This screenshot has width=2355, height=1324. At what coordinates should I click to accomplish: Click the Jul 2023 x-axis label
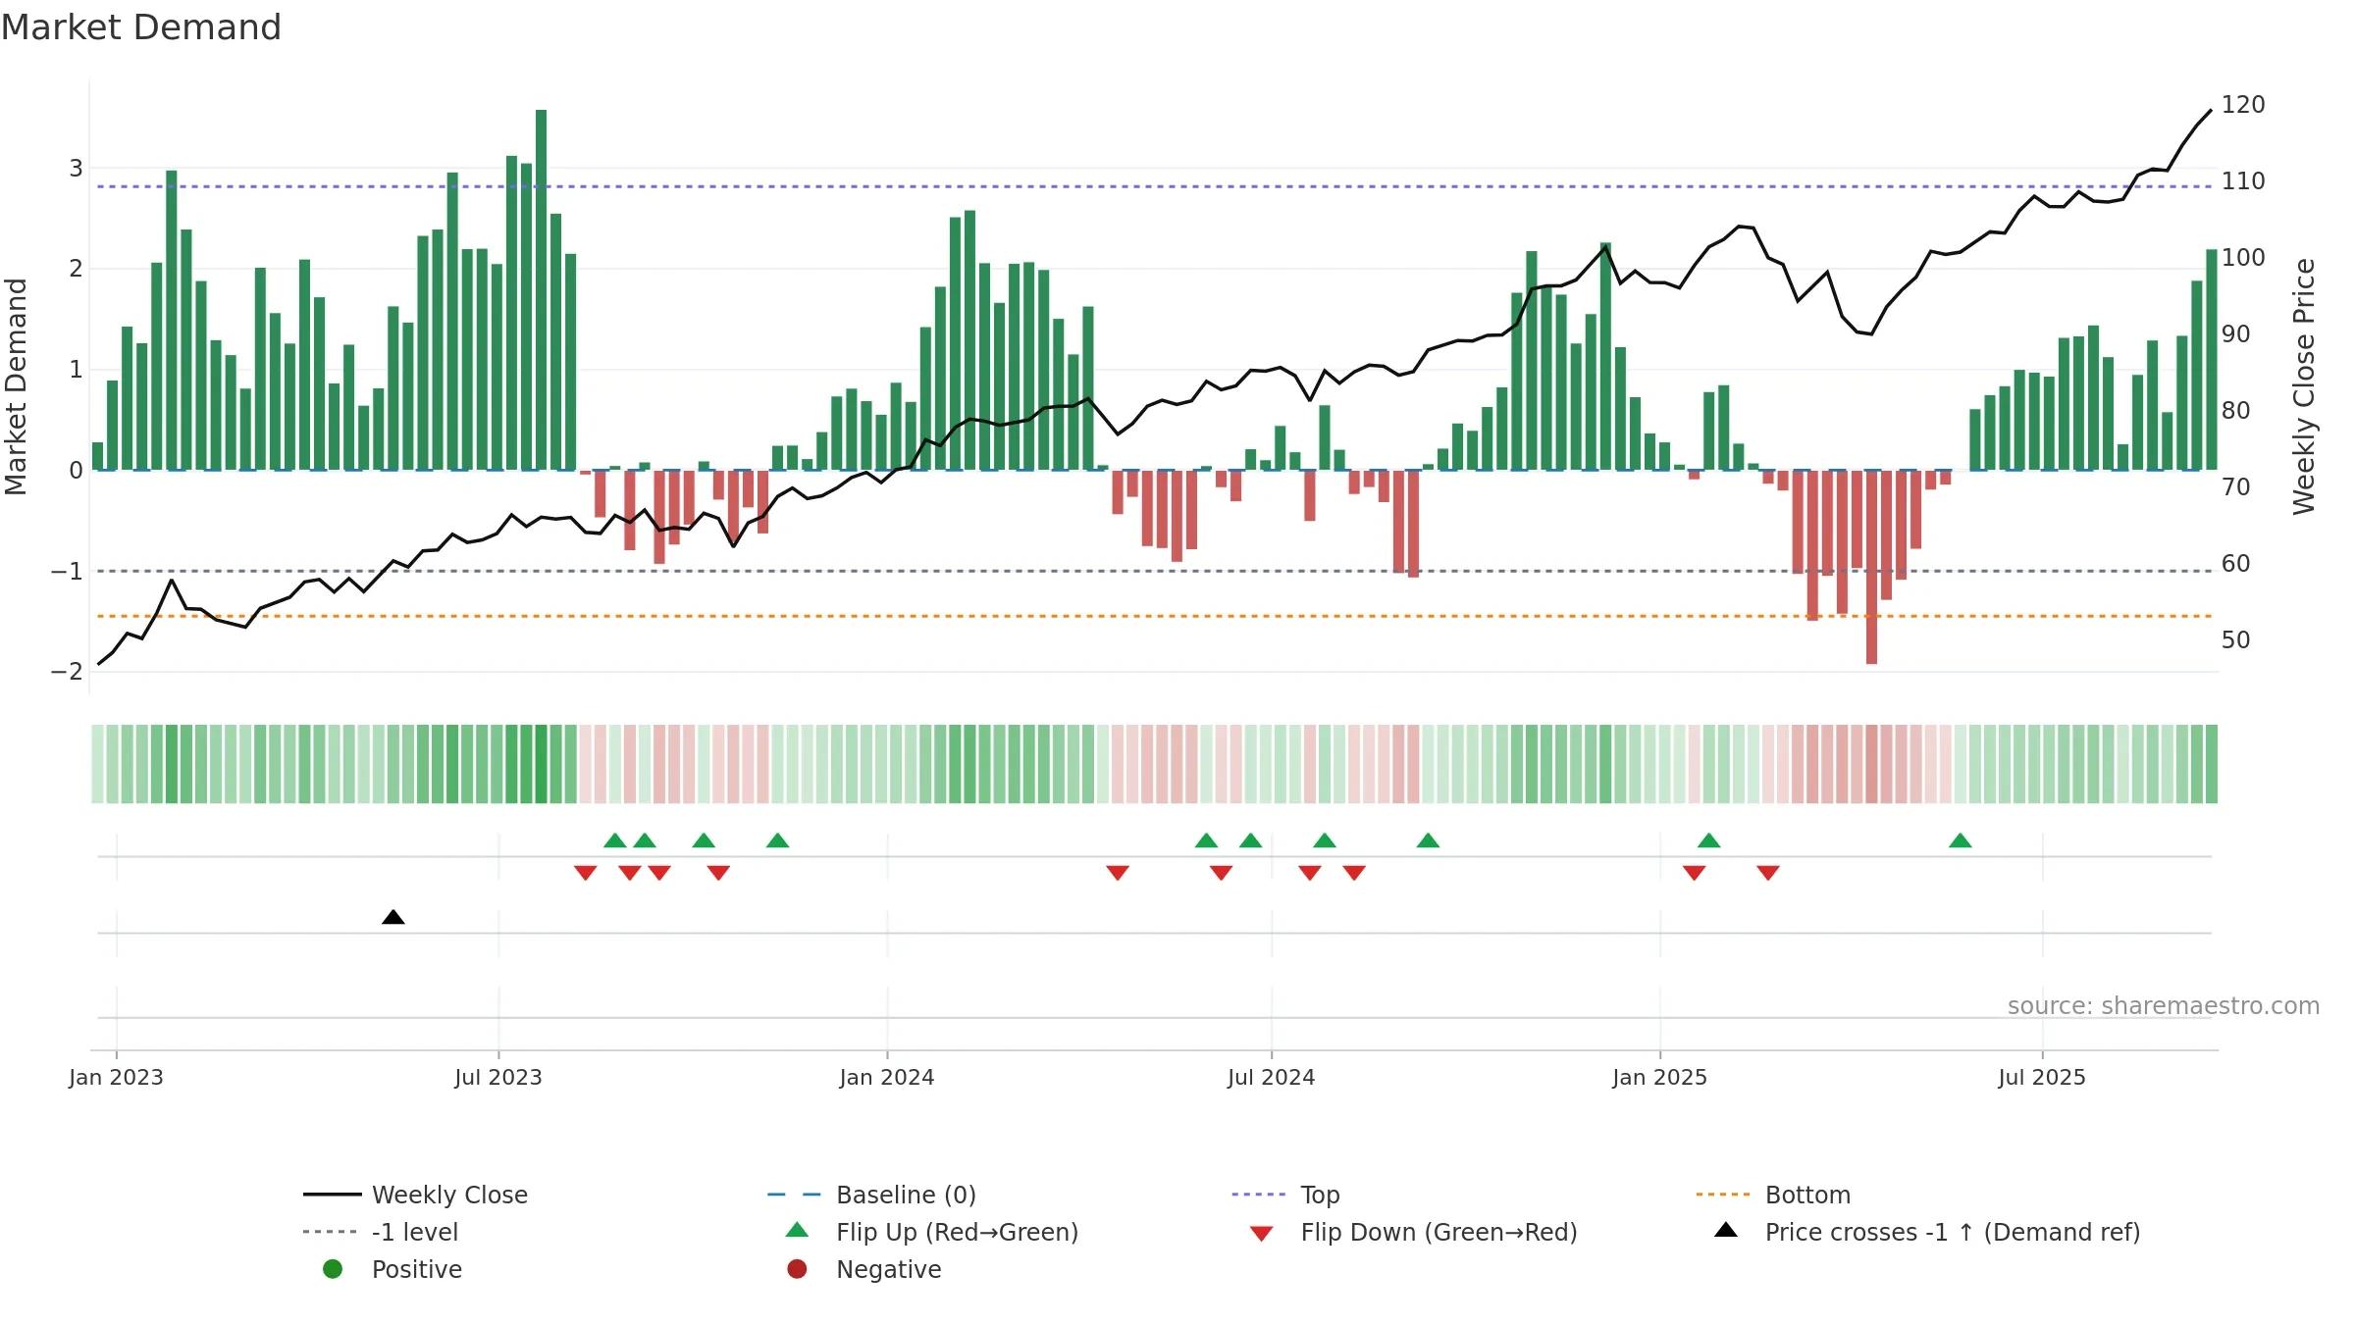[498, 1077]
